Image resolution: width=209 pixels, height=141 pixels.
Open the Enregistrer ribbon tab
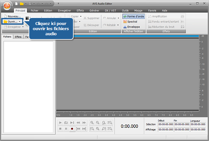64,11
